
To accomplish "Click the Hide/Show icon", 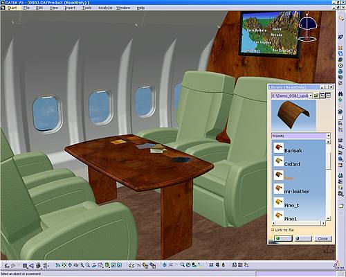I will [113, 265].
